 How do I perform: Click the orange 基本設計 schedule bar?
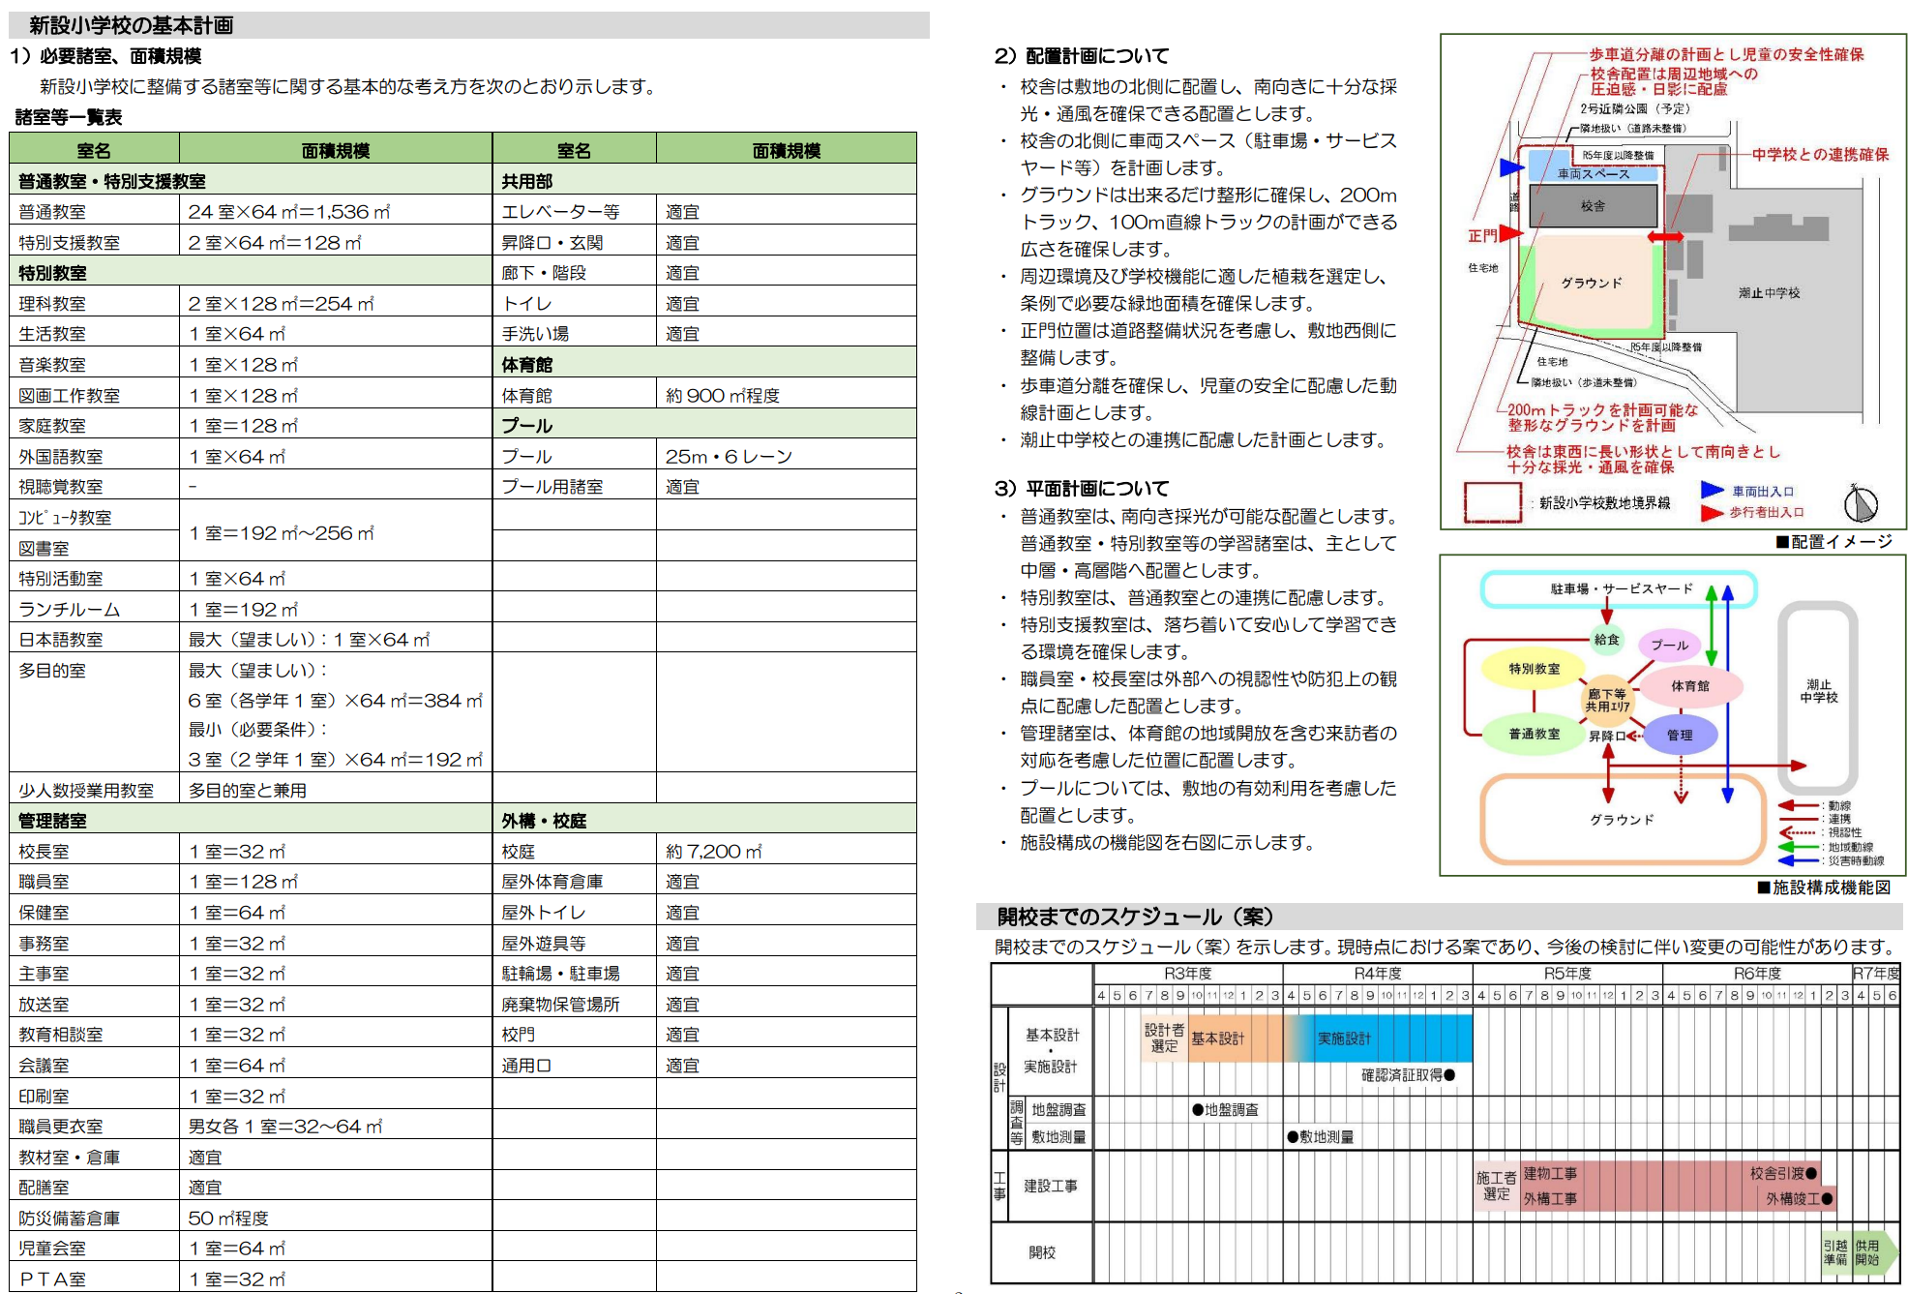click(x=1217, y=1038)
